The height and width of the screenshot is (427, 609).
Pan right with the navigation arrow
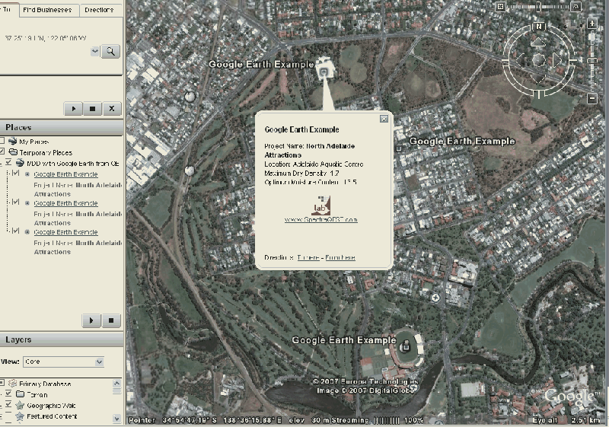[556, 59]
